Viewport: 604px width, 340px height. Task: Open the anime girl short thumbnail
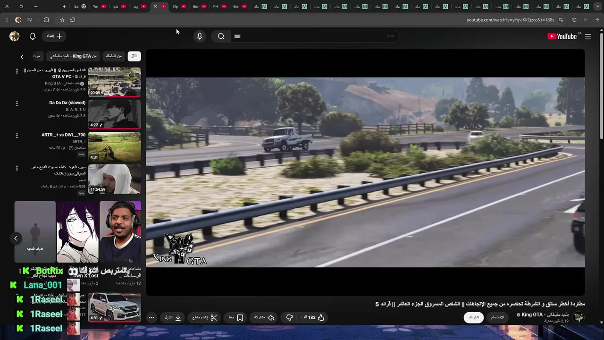(78, 231)
